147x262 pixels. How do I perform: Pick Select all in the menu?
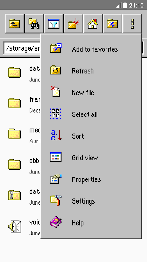pyautogui.click(x=91, y=114)
